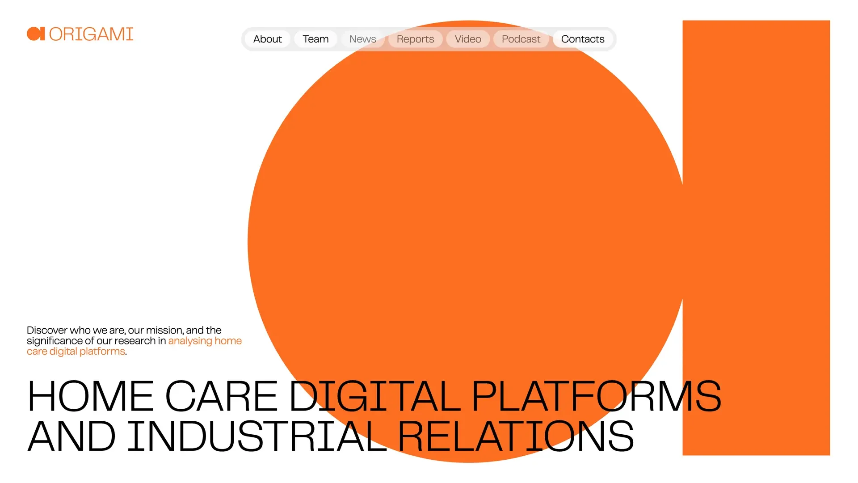Click the 'analysing home' orange link text
The height and width of the screenshot is (483, 858).
point(205,341)
